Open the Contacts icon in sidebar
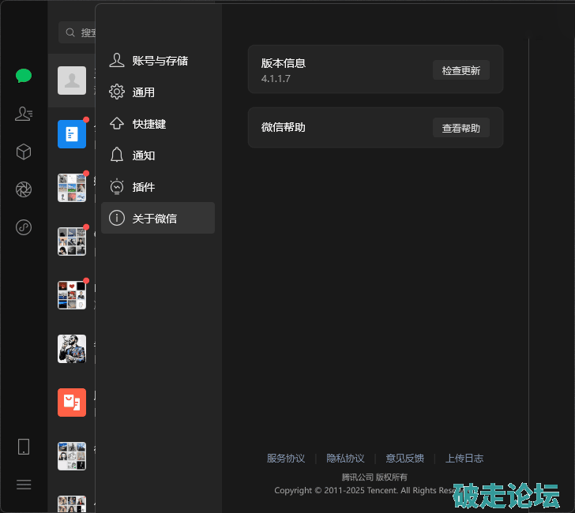 (24, 114)
